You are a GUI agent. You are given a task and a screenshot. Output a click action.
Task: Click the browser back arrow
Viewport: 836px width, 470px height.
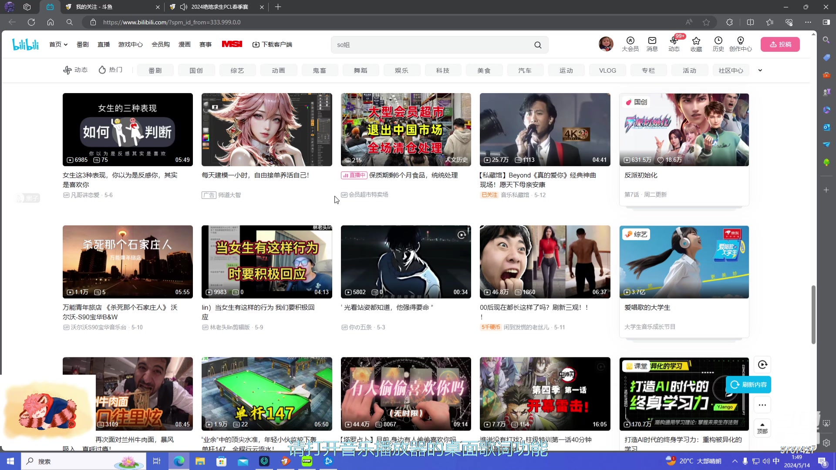point(12,22)
